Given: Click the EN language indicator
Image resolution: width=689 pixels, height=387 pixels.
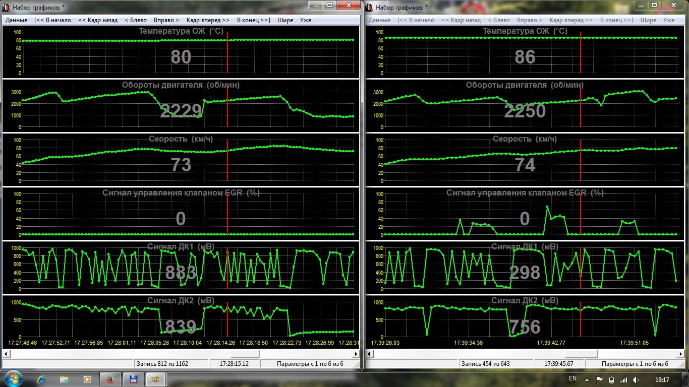Looking at the screenshot, I should coord(572,378).
